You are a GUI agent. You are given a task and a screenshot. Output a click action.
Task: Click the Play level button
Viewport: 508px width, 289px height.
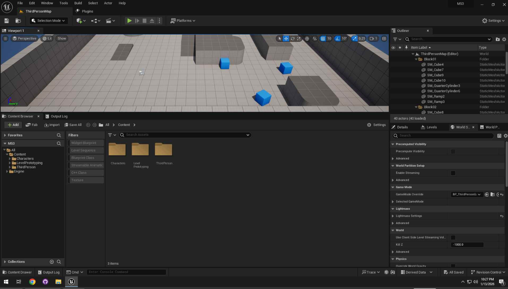129,20
